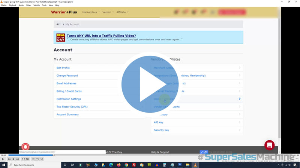Skip to previous media track icon

point(9,159)
